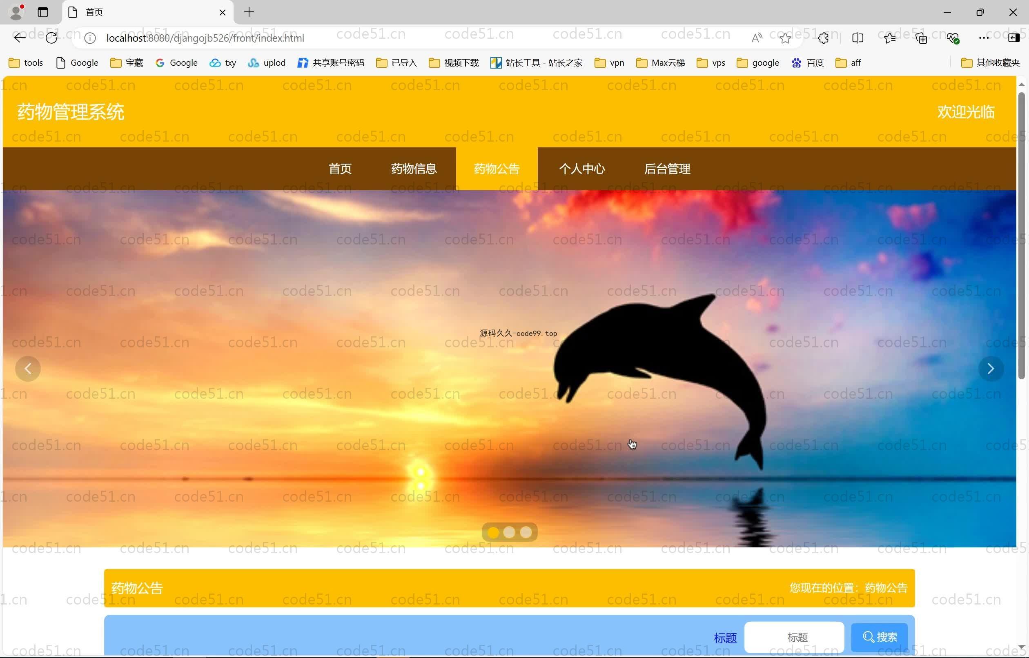
Task: Open the read aloud icon
Action: tap(757, 38)
